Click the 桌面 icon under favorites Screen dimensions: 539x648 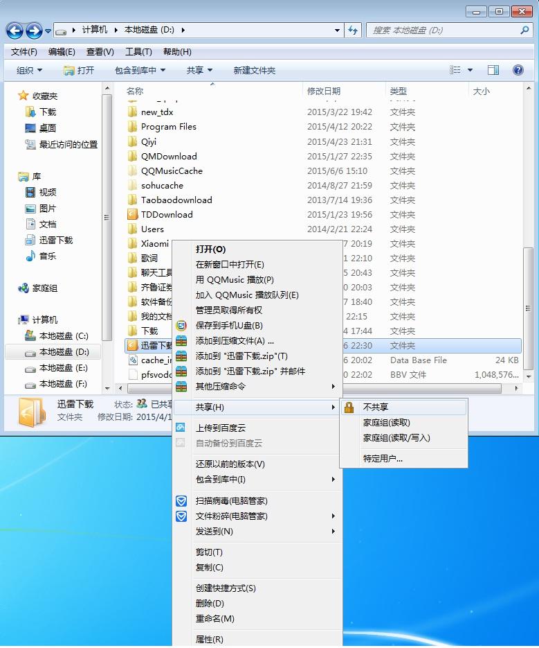[30, 128]
